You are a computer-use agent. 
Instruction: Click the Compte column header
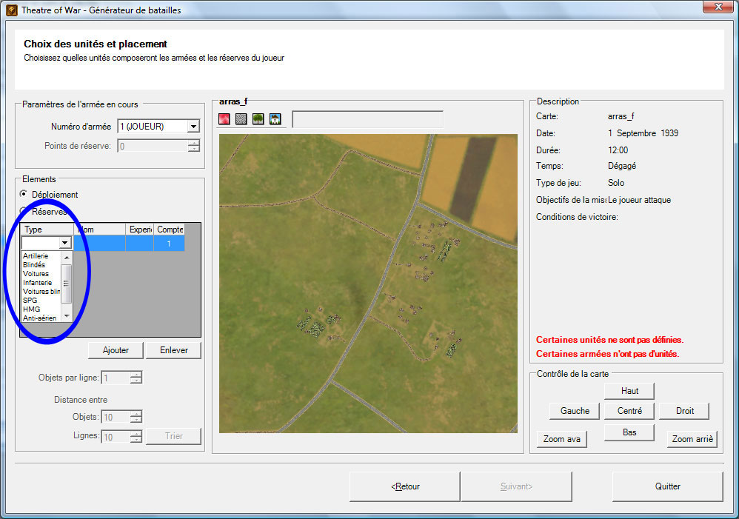click(x=170, y=230)
